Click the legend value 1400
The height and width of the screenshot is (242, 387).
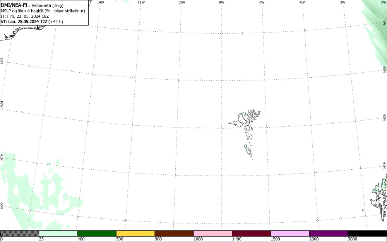click(236, 239)
